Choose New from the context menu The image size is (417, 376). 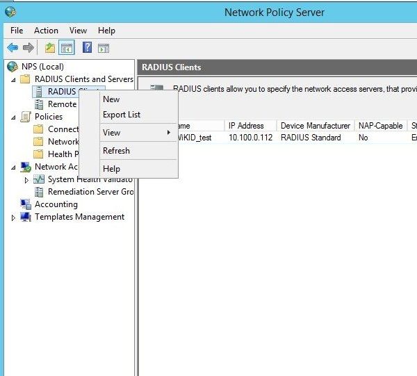coord(138,99)
